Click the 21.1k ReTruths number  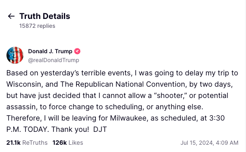13,143
